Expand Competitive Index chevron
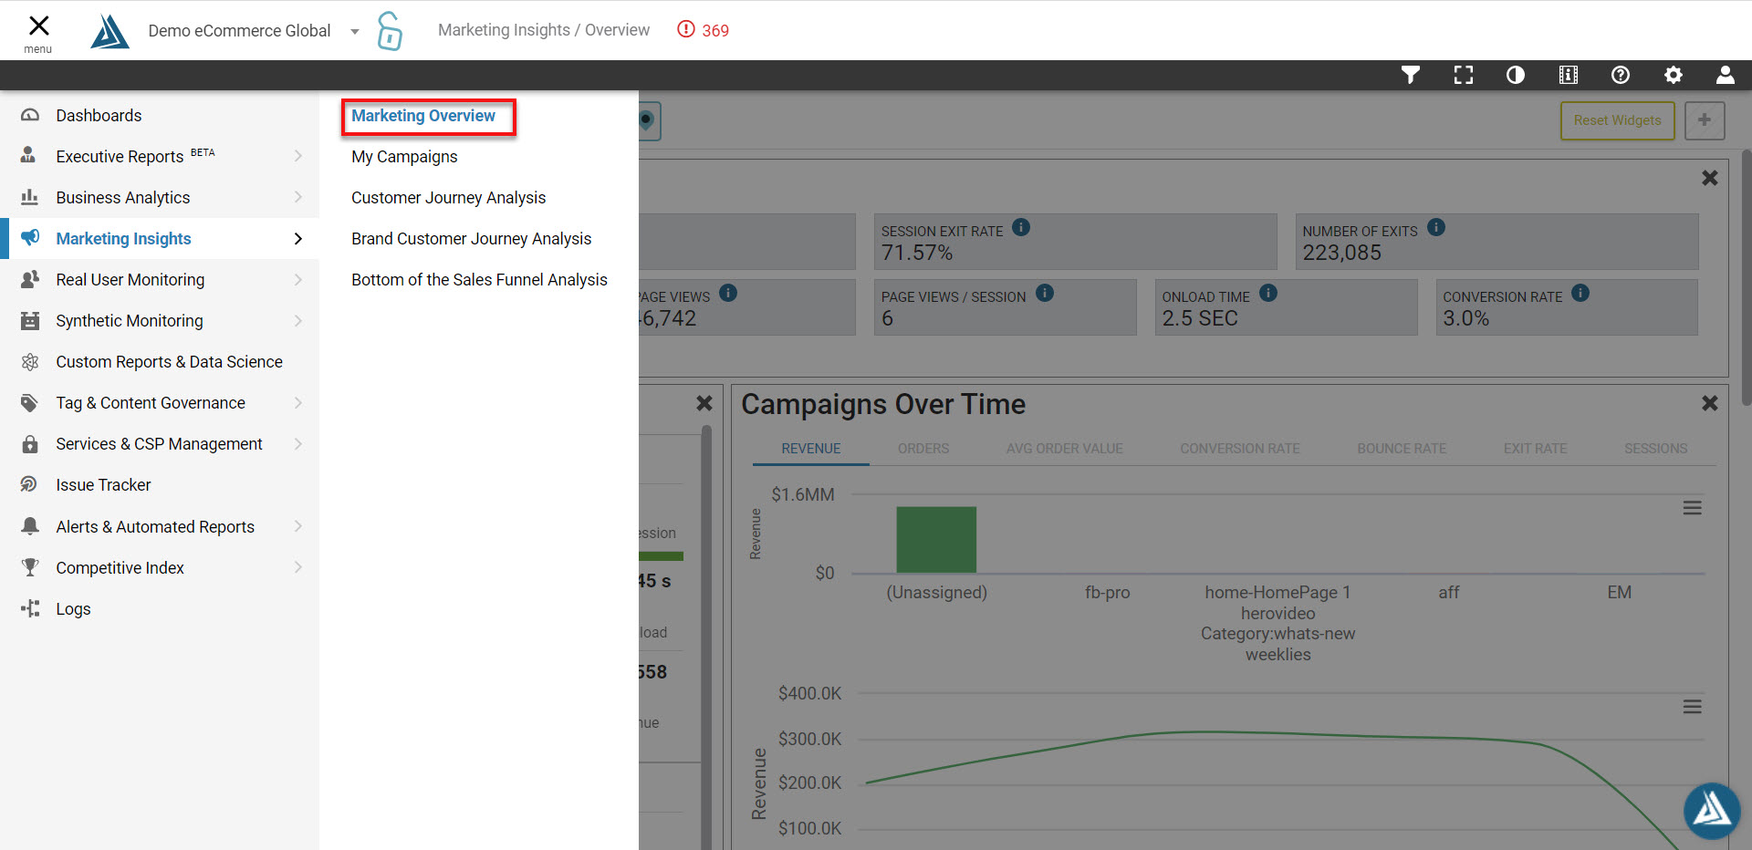The image size is (1752, 850). 298,567
